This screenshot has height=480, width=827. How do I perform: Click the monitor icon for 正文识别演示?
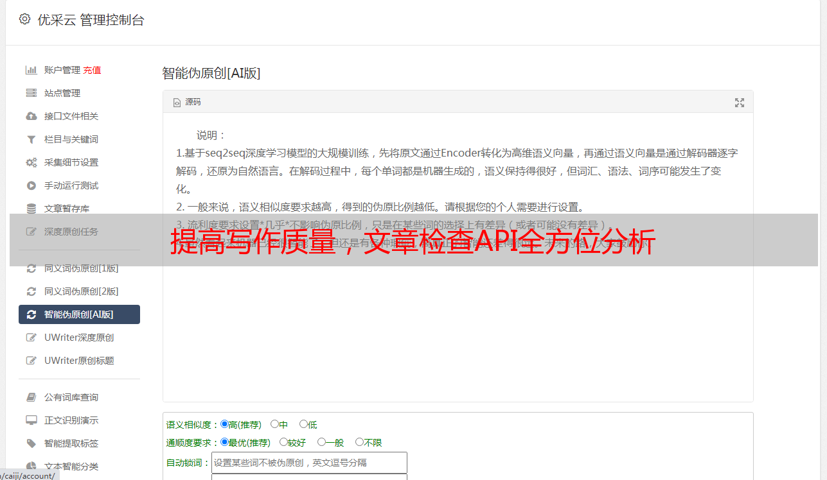[x=31, y=420]
